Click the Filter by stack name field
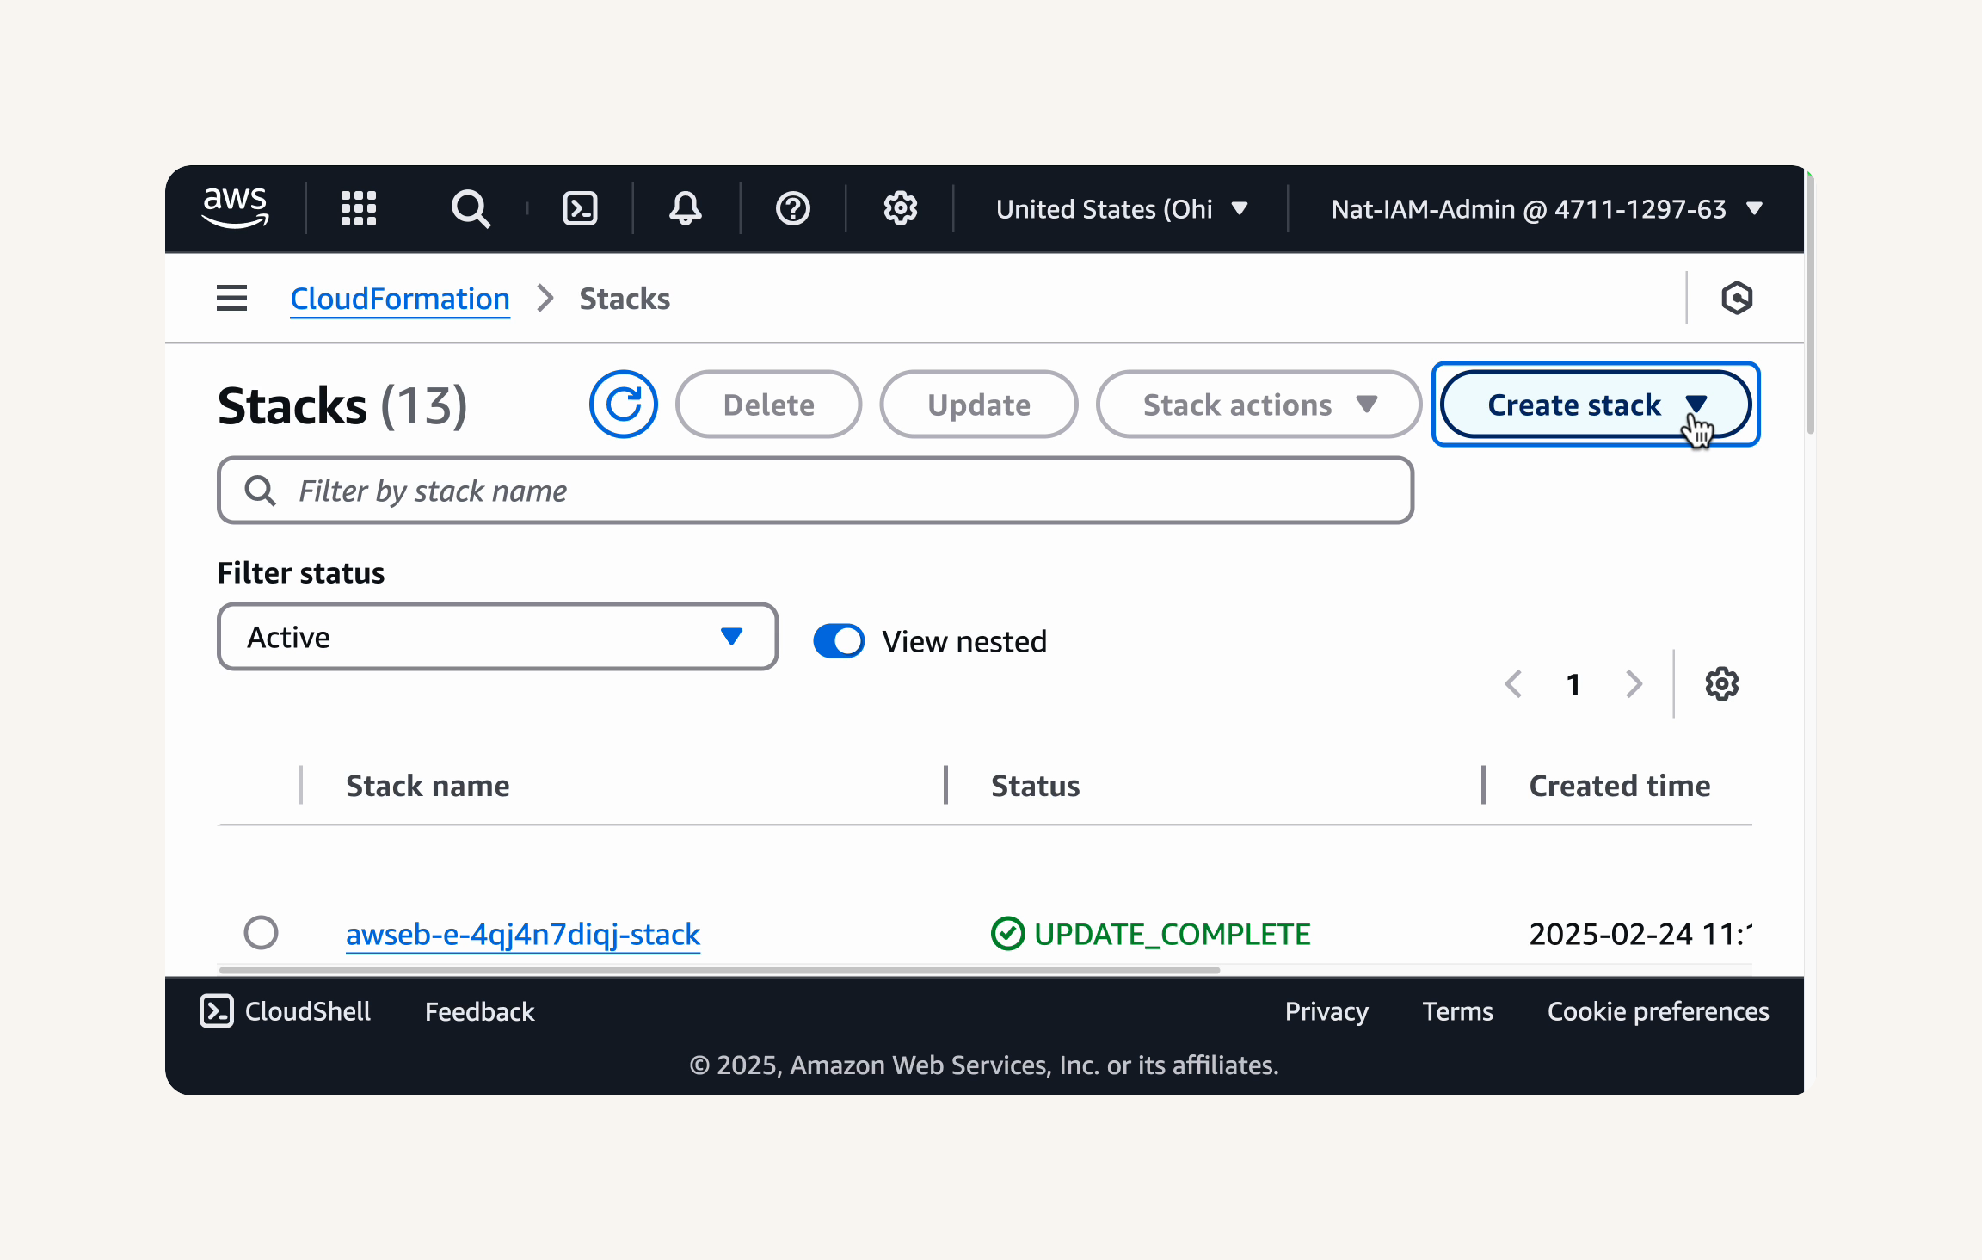The height and width of the screenshot is (1260, 1982). coord(816,491)
